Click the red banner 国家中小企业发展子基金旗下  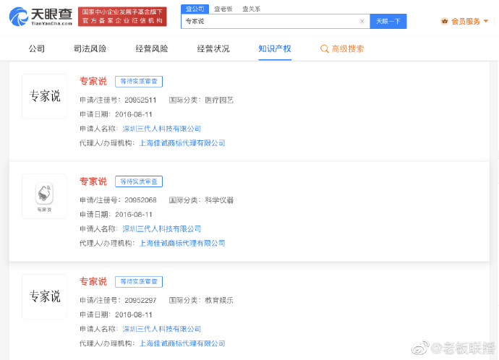122,17
